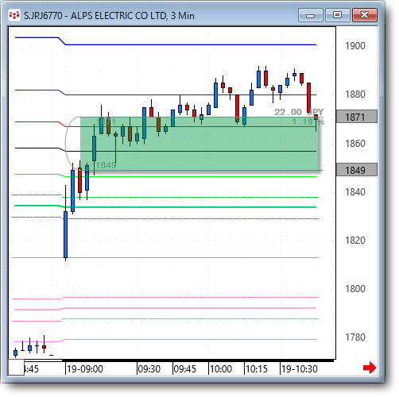Maximize the ALPS ELECTRIC chart window

click(337, 15)
